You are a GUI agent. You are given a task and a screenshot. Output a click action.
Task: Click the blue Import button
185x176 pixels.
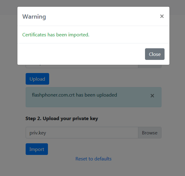[37, 149]
